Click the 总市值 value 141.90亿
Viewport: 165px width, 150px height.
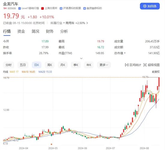tap(154, 53)
